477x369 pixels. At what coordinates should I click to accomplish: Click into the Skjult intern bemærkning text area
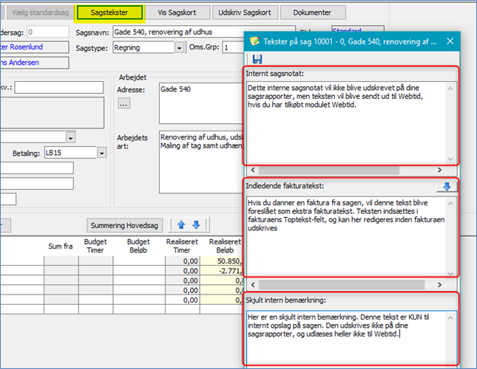click(346, 336)
